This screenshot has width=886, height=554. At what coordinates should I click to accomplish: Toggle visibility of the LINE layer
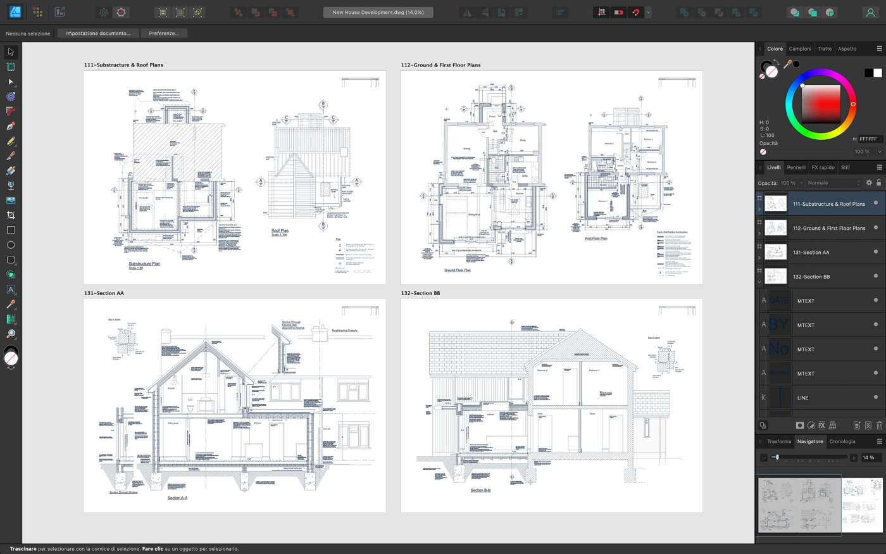[876, 398]
